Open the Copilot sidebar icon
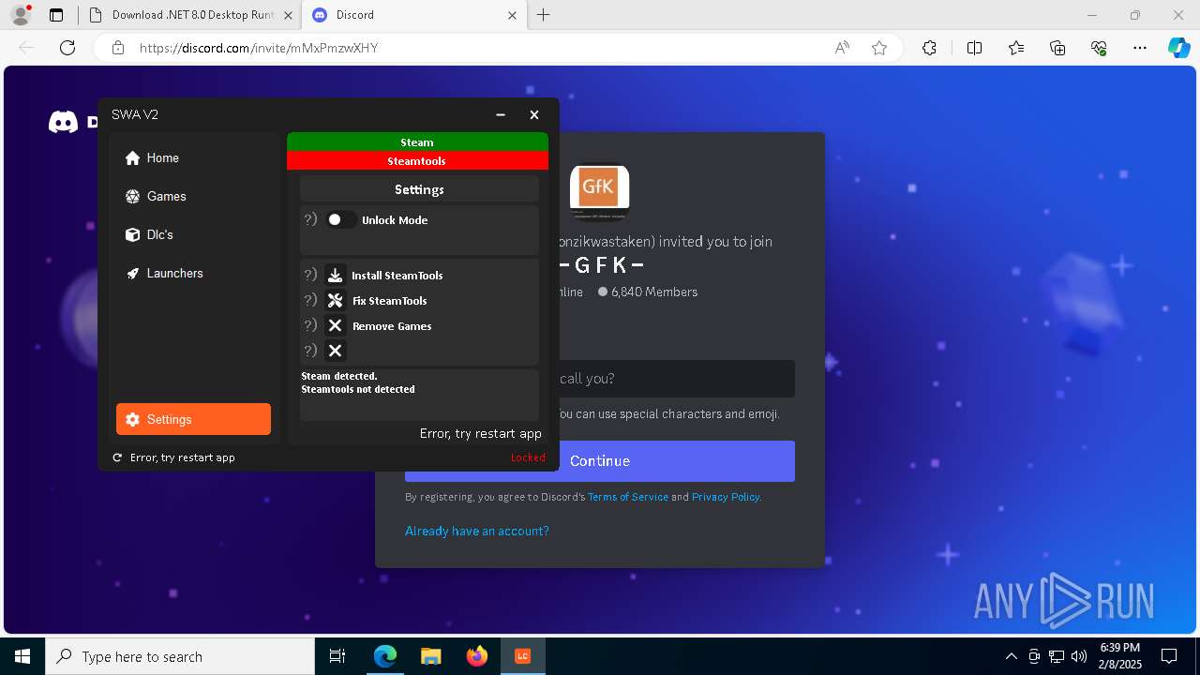Screen dimensions: 1200x675 [x=1178, y=48]
